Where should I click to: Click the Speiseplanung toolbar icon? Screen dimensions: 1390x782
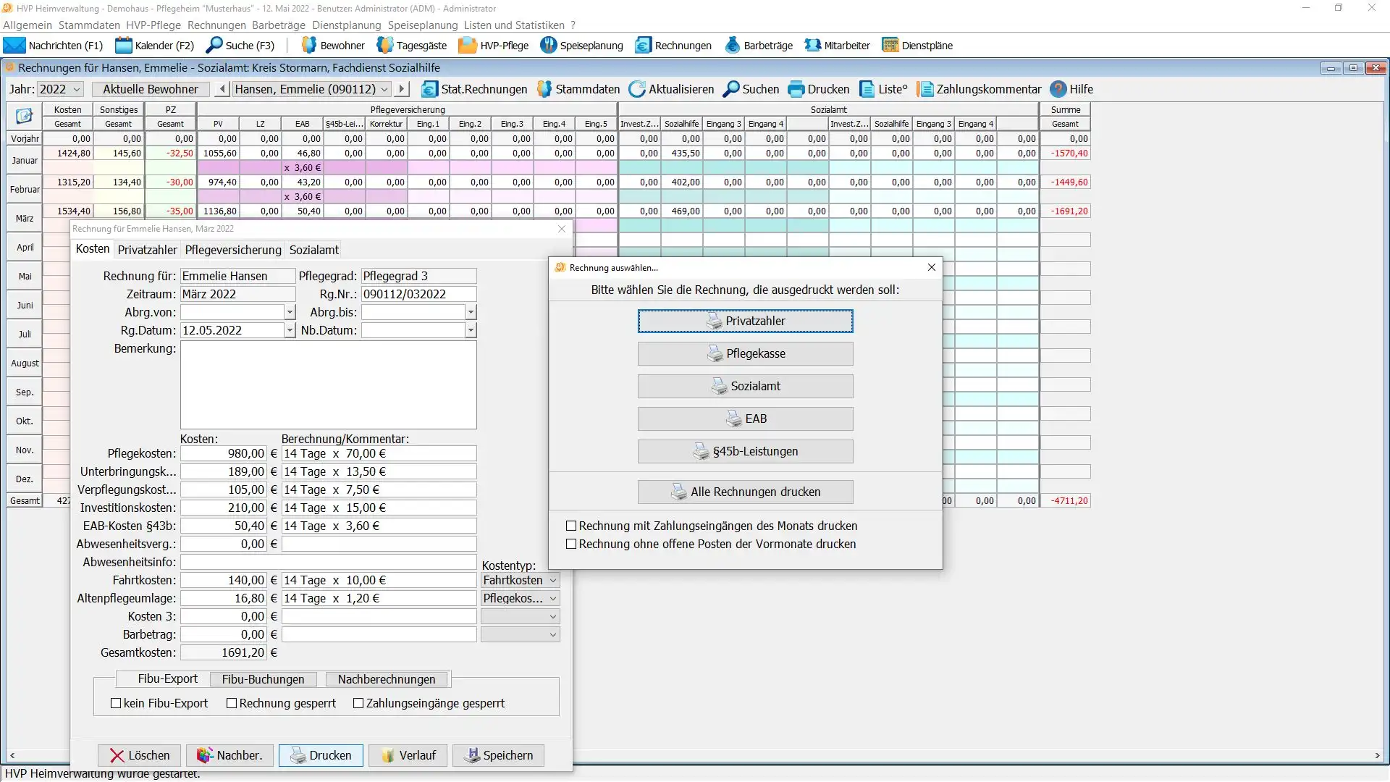[548, 46]
